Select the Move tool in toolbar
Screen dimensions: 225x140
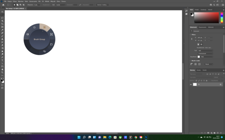pos(2,12)
